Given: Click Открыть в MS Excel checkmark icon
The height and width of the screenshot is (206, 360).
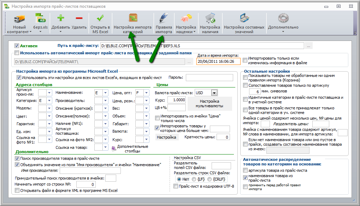Looking at the screenshot, I should pyautogui.click(x=100, y=18).
